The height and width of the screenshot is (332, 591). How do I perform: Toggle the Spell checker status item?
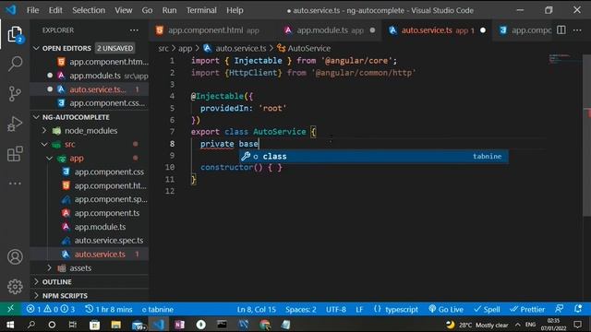point(487,310)
